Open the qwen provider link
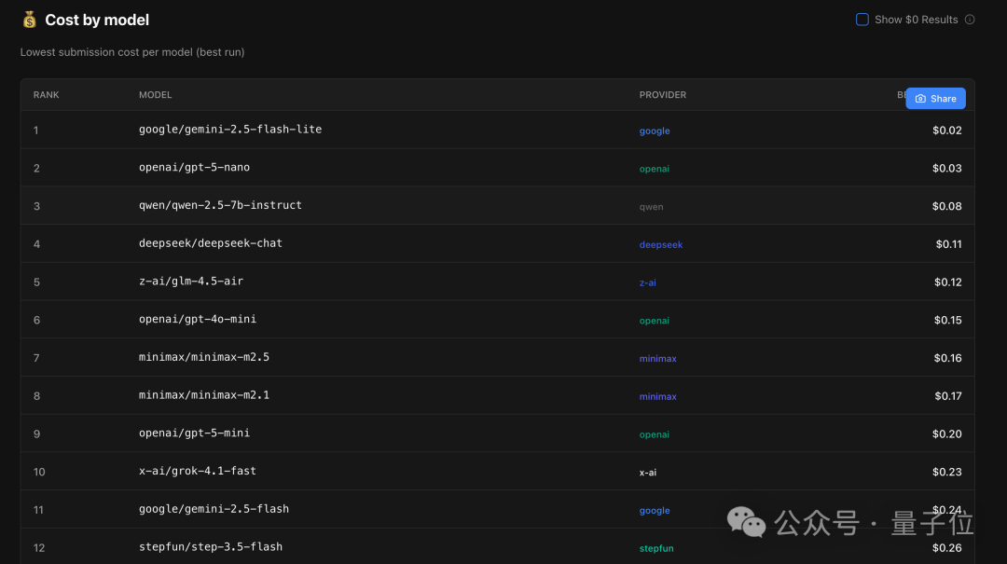The image size is (1007, 564). [x=651, y=207]
